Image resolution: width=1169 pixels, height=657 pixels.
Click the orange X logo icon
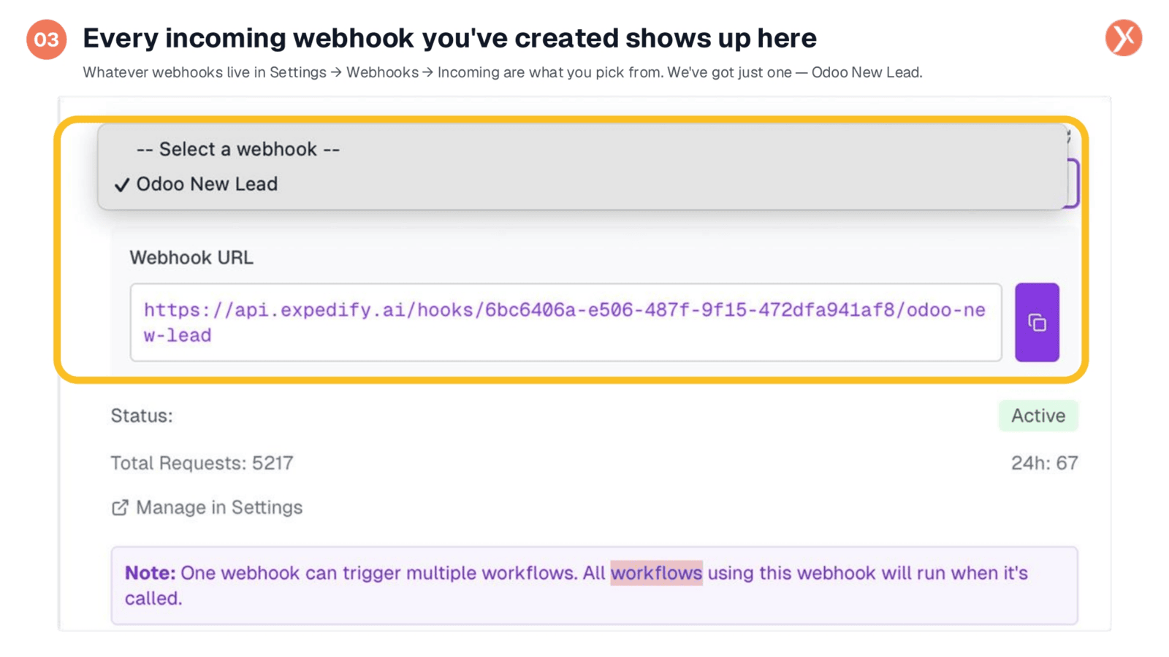click(1124, 38)
